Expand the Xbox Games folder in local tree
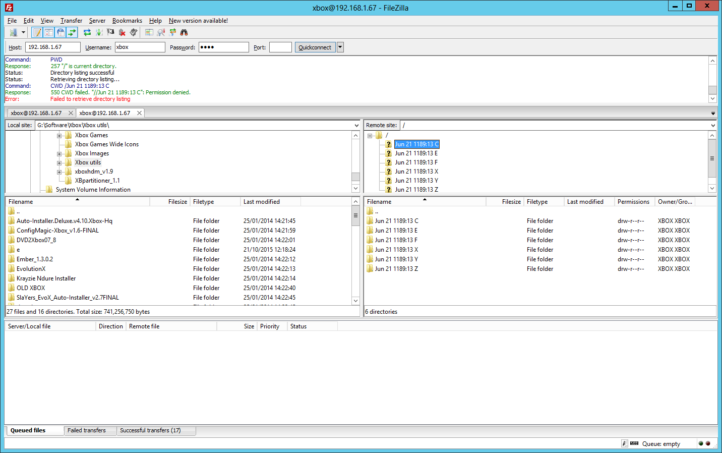 coord(59,136)
